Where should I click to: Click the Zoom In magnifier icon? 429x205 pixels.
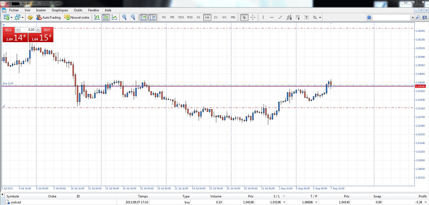[124, 17]
